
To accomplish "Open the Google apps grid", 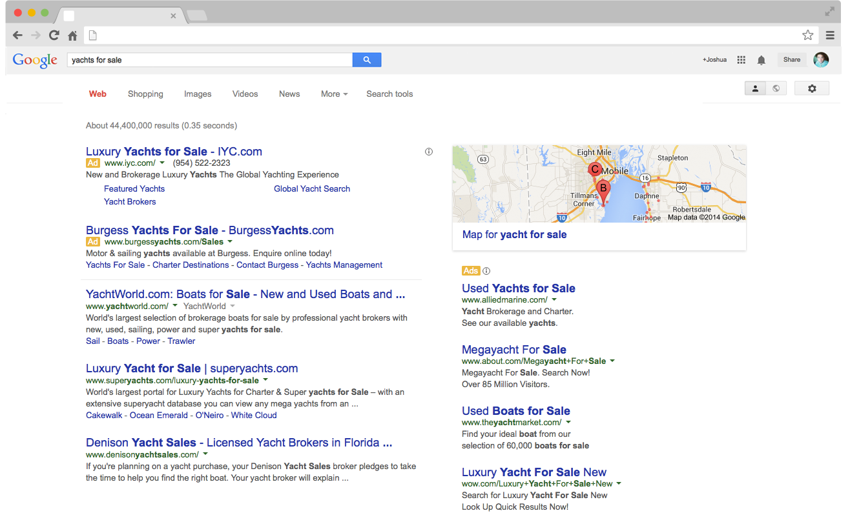I will click(x=741, y=60).
